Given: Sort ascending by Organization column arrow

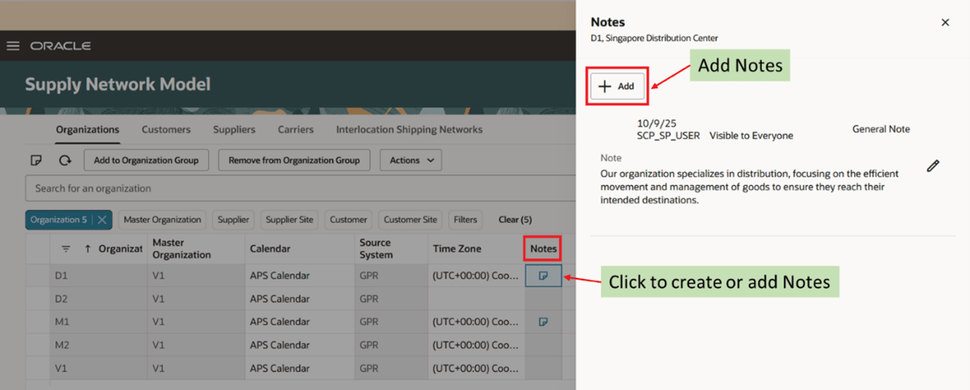Looking at the screenshot, I should click(87, 249).
